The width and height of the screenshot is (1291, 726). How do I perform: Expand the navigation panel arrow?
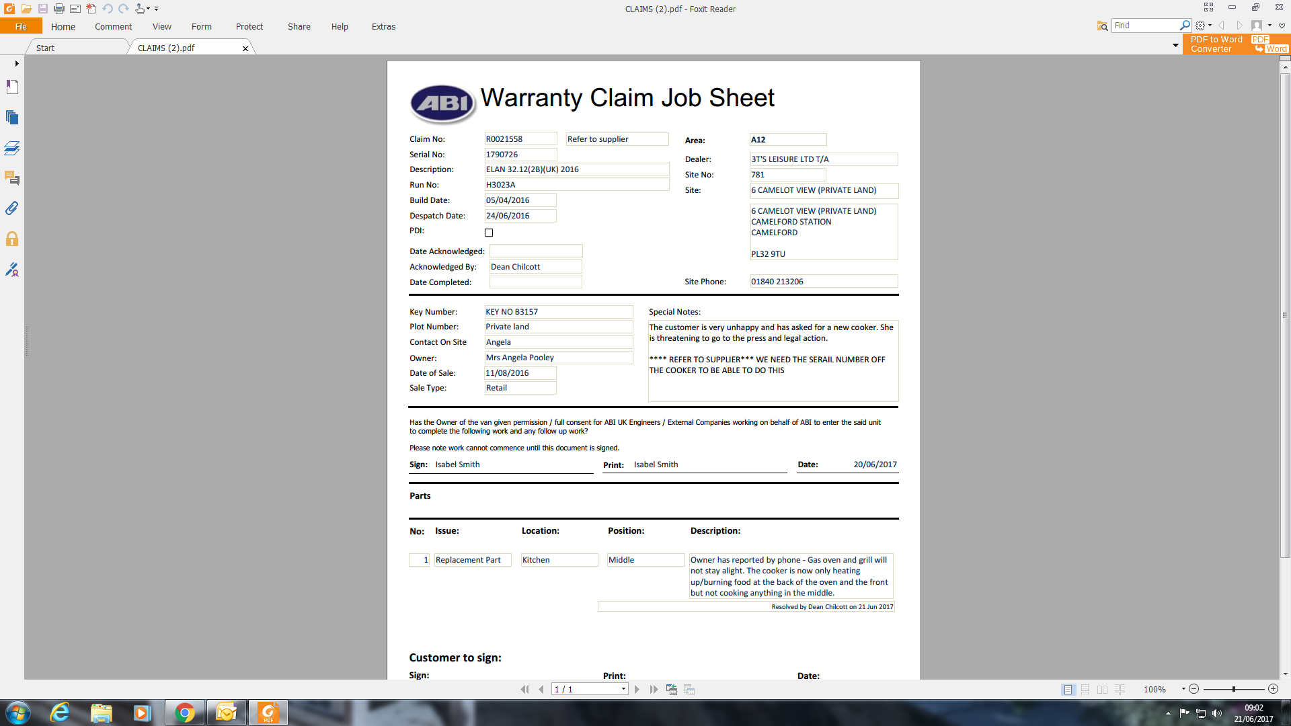click(x=17, y=63)
